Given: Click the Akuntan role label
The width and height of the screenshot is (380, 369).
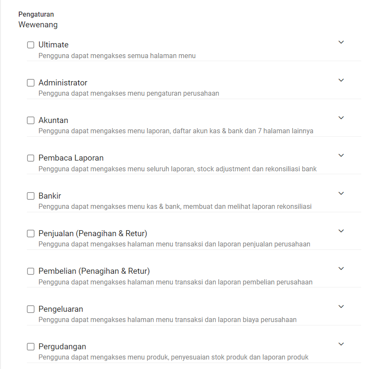Looking at the screenshot, I should point(53,120).
